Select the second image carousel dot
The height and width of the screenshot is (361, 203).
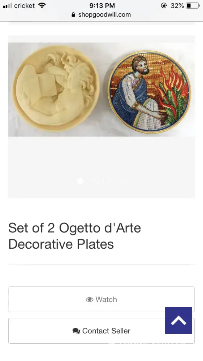click(x=88, y=181)
